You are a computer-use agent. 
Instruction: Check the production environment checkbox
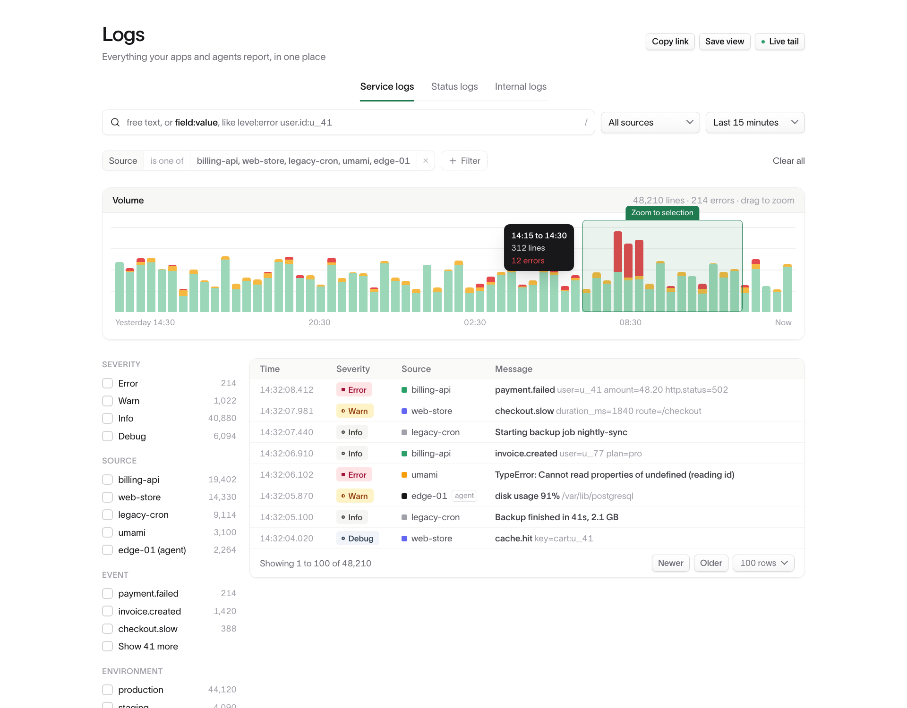point(108,690)
